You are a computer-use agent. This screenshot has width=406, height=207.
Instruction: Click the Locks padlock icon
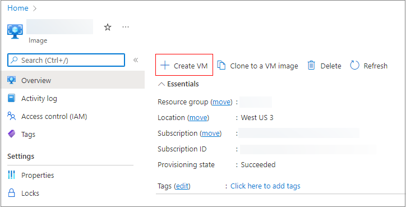click(x=12, y=193)
